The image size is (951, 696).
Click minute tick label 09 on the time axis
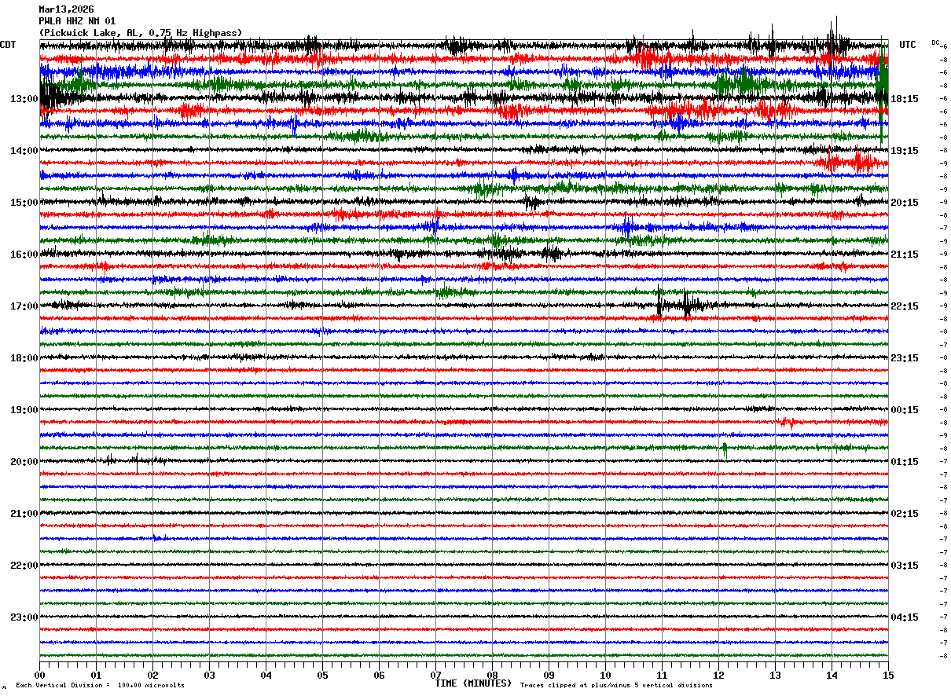click(549, 675)
